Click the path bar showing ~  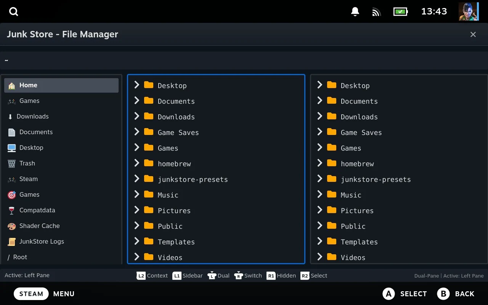(244, 60)
